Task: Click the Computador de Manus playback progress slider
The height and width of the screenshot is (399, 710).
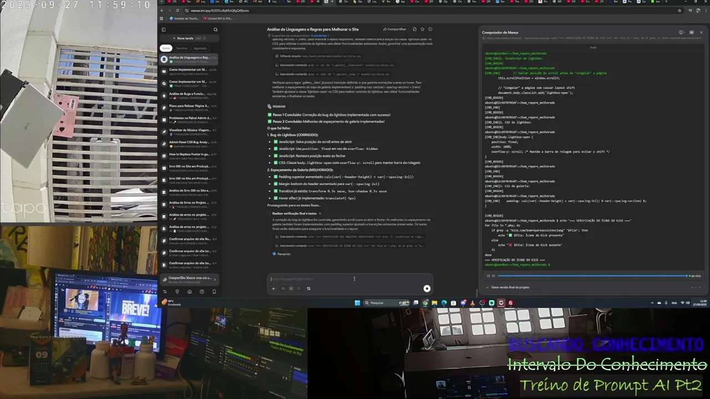Action: click(592, 275)
